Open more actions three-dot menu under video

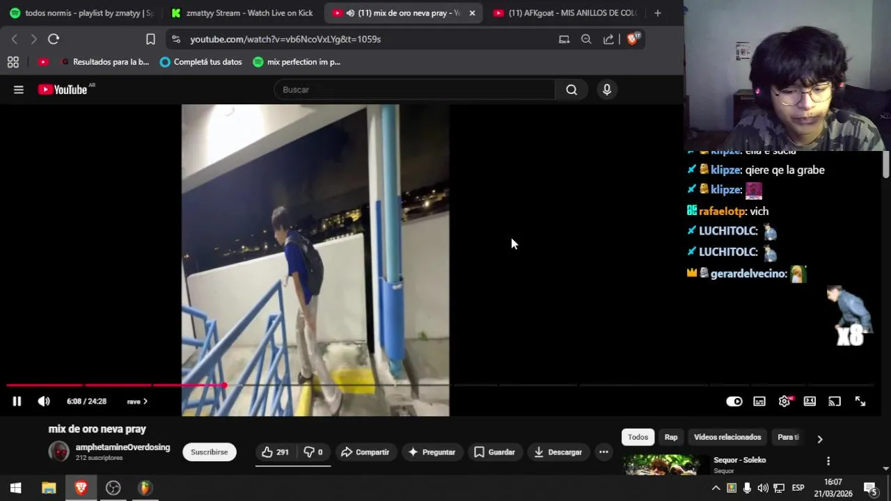click(604, 452)
